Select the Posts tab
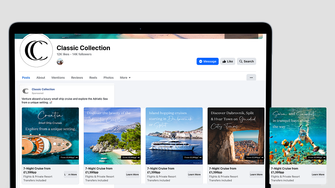 tap(26, 78)
